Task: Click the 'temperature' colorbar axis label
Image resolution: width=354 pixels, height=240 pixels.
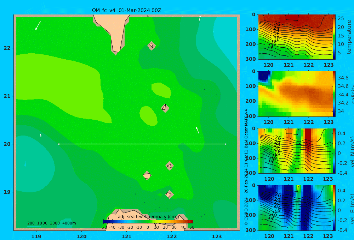Action: click(349, 37)
